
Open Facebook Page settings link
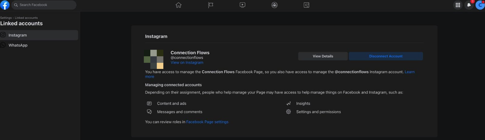click(x=207, y=122)
